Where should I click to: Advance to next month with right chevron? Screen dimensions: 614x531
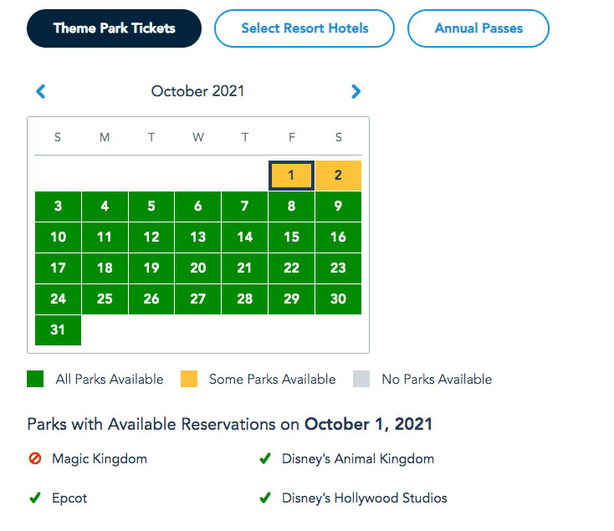coord(356,91)
